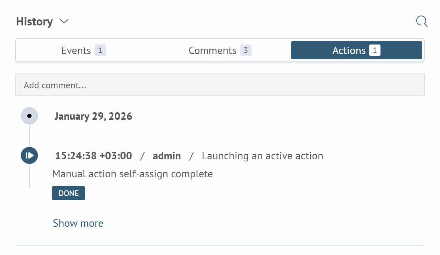Click the 15:24:38 timestamp entry
Viewport: 440px width, 255px height.
coord(93,156)
